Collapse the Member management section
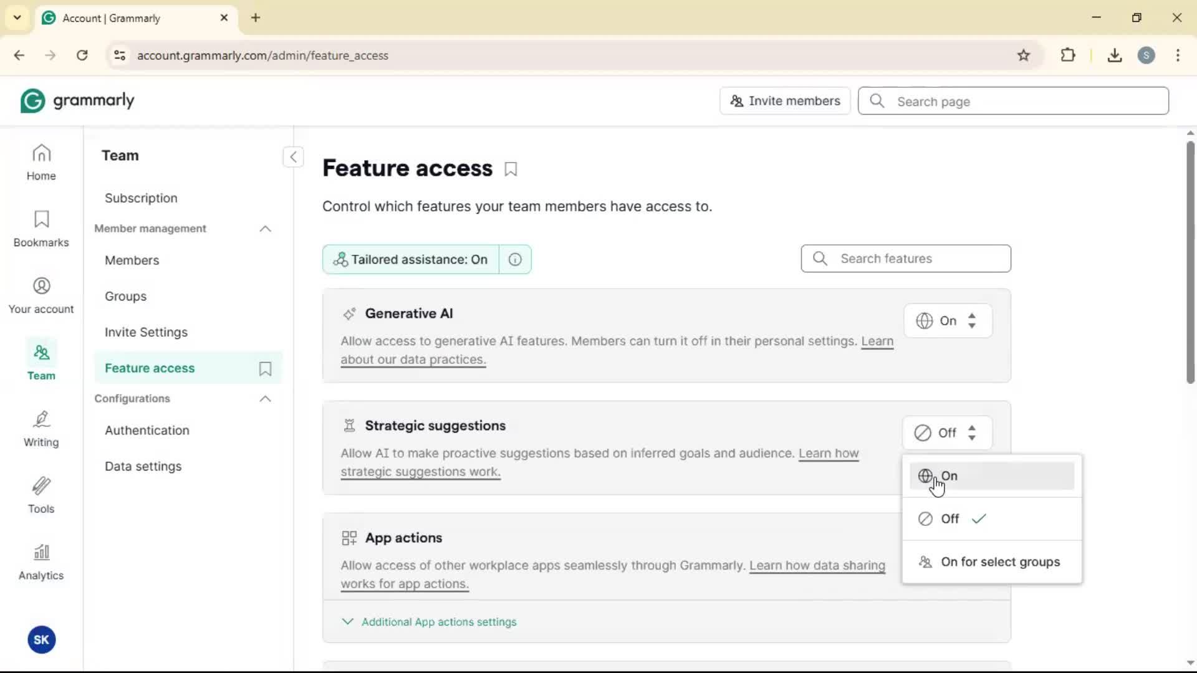Image resolution: width=1197 pixels, height=673 pixels. pos(265,229)
